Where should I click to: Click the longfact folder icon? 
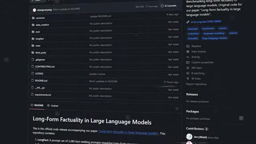tap(33, 39)
